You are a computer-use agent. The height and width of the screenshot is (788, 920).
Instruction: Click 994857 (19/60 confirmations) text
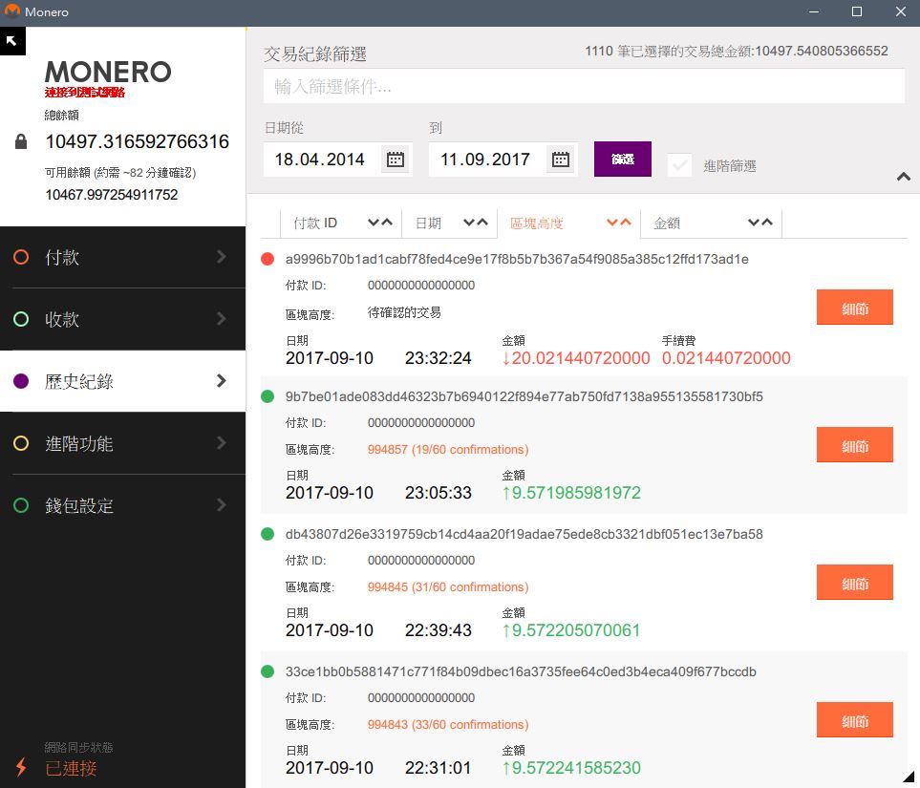point(448,450)
